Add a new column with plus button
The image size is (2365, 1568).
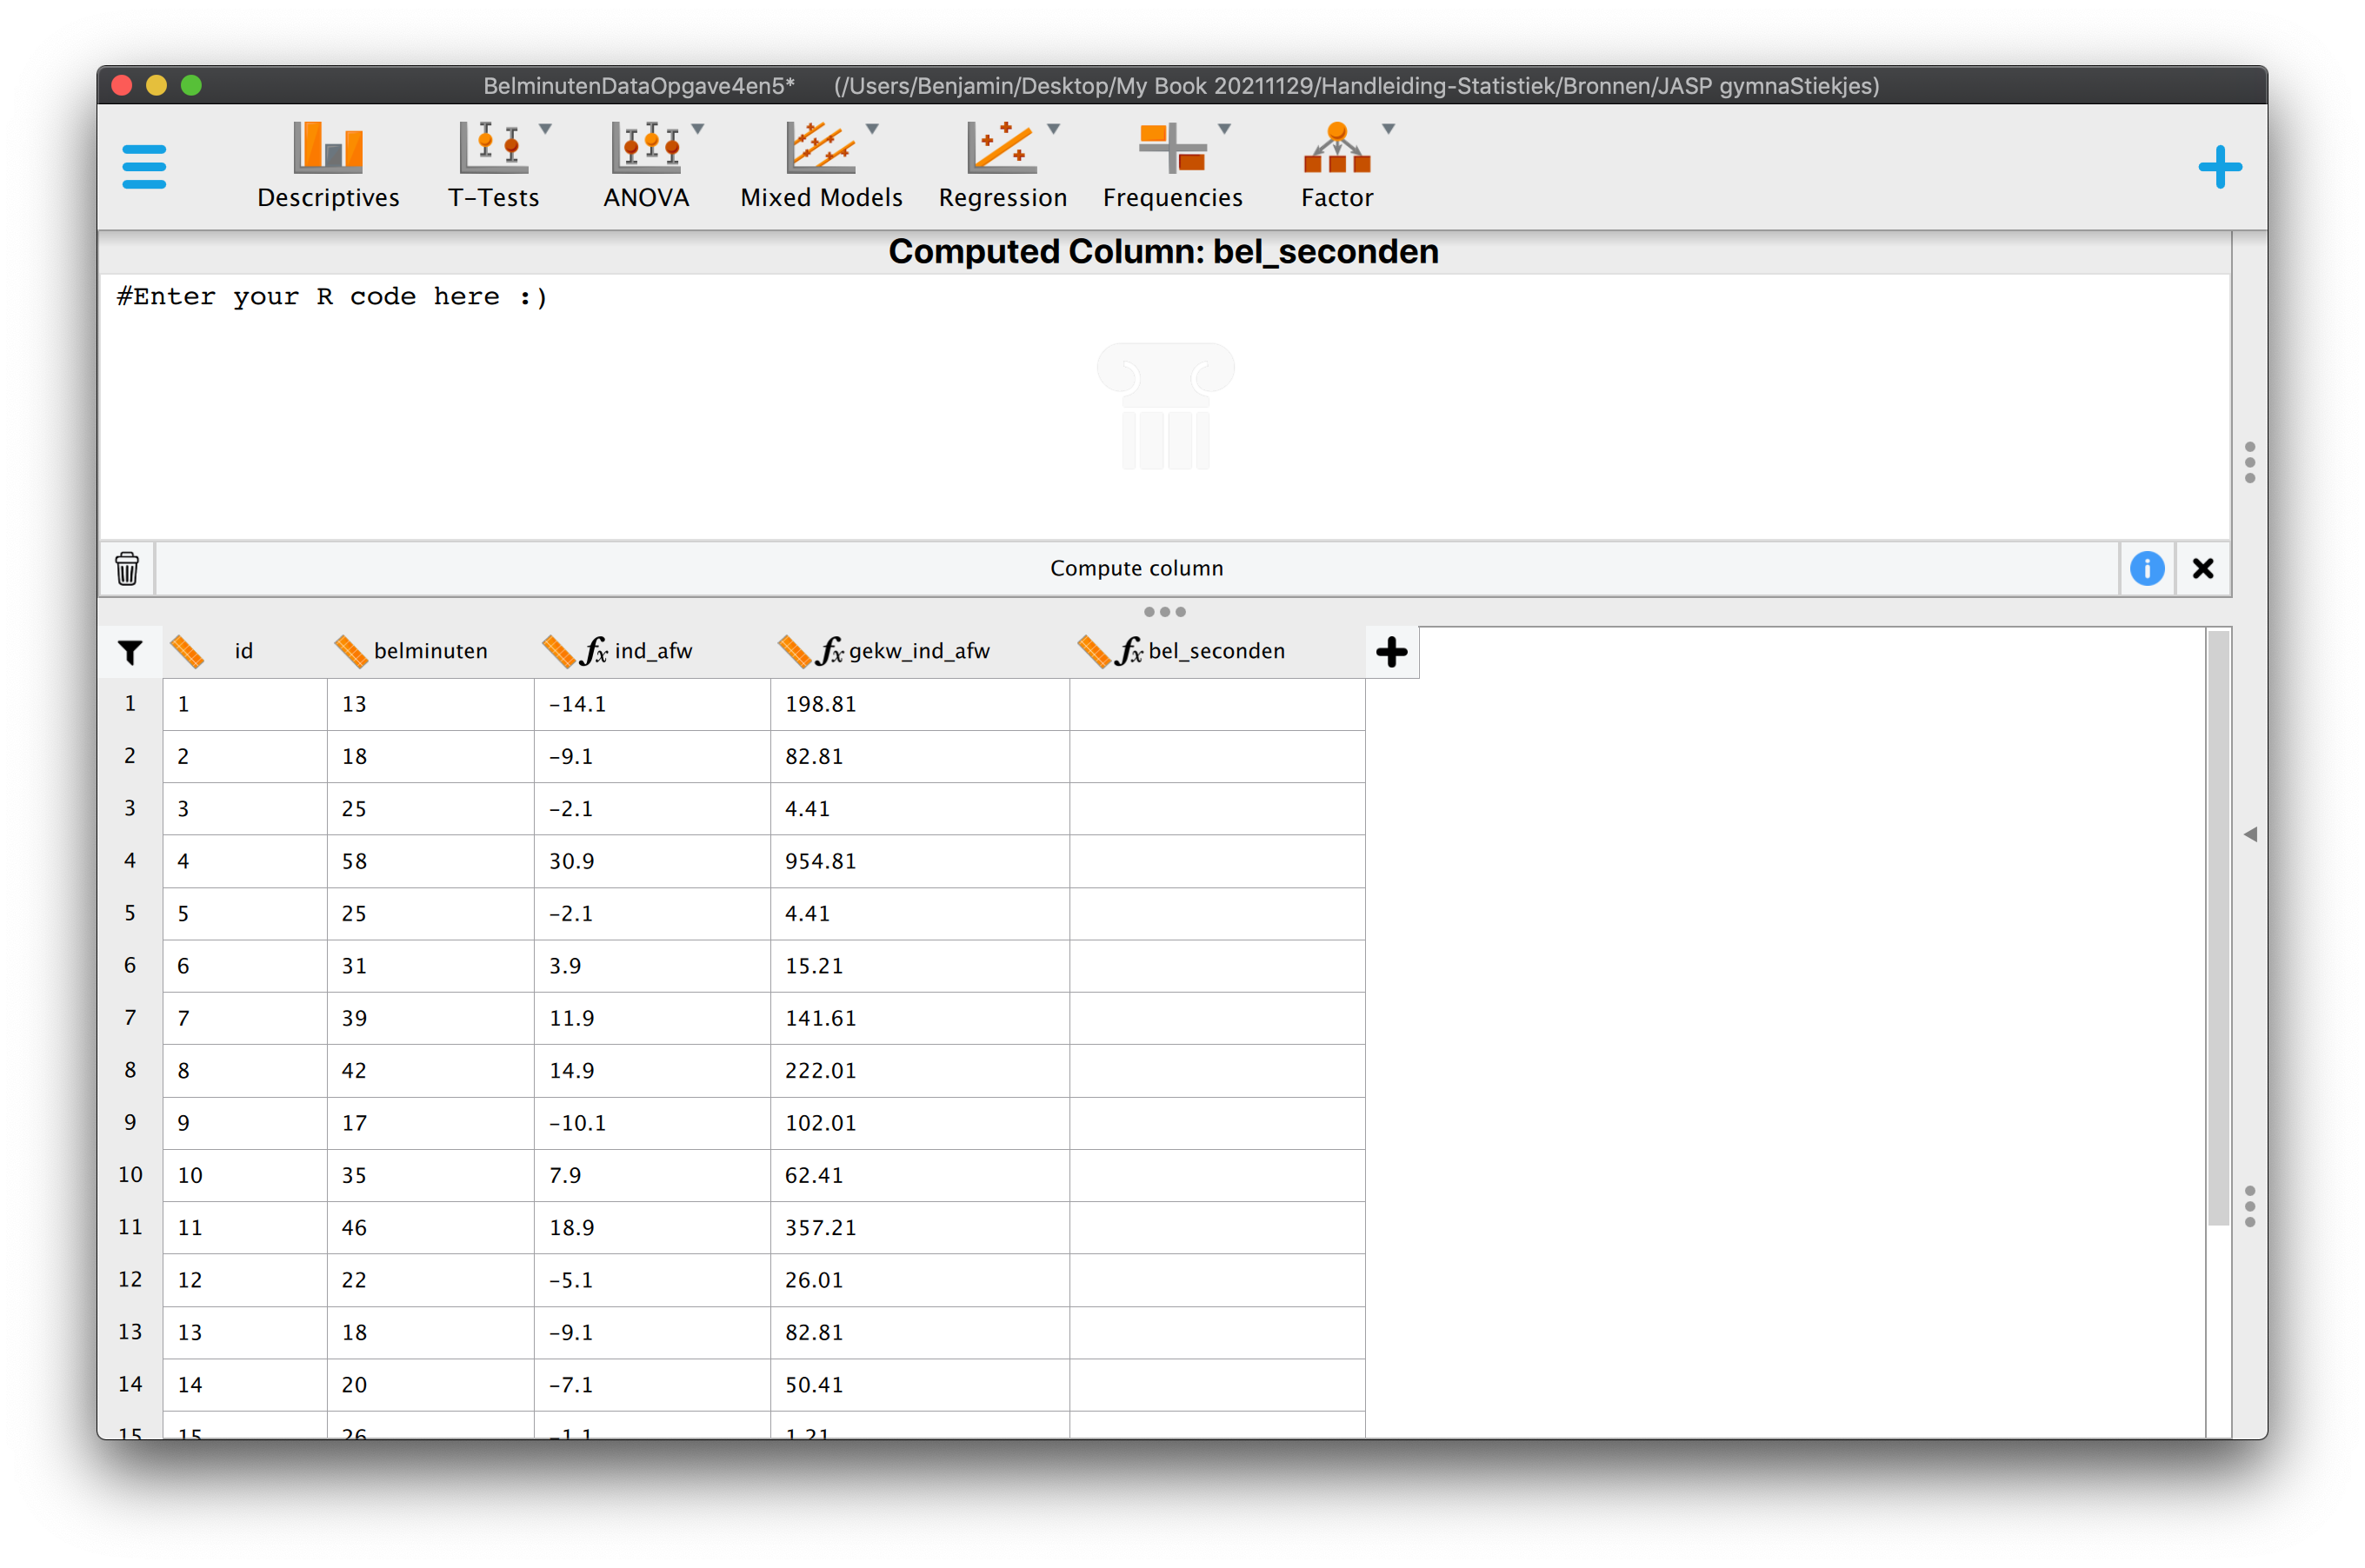pos(1391,652)
